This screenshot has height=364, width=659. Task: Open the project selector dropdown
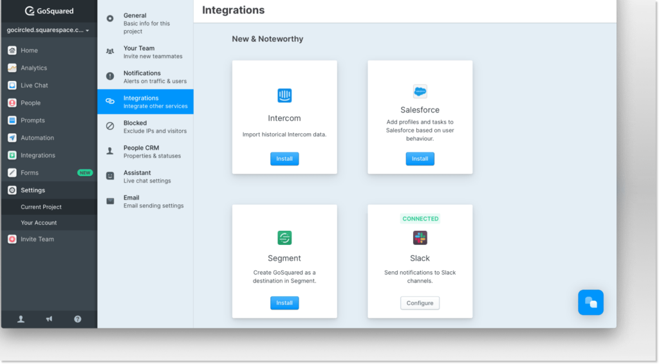pos(48,30)
